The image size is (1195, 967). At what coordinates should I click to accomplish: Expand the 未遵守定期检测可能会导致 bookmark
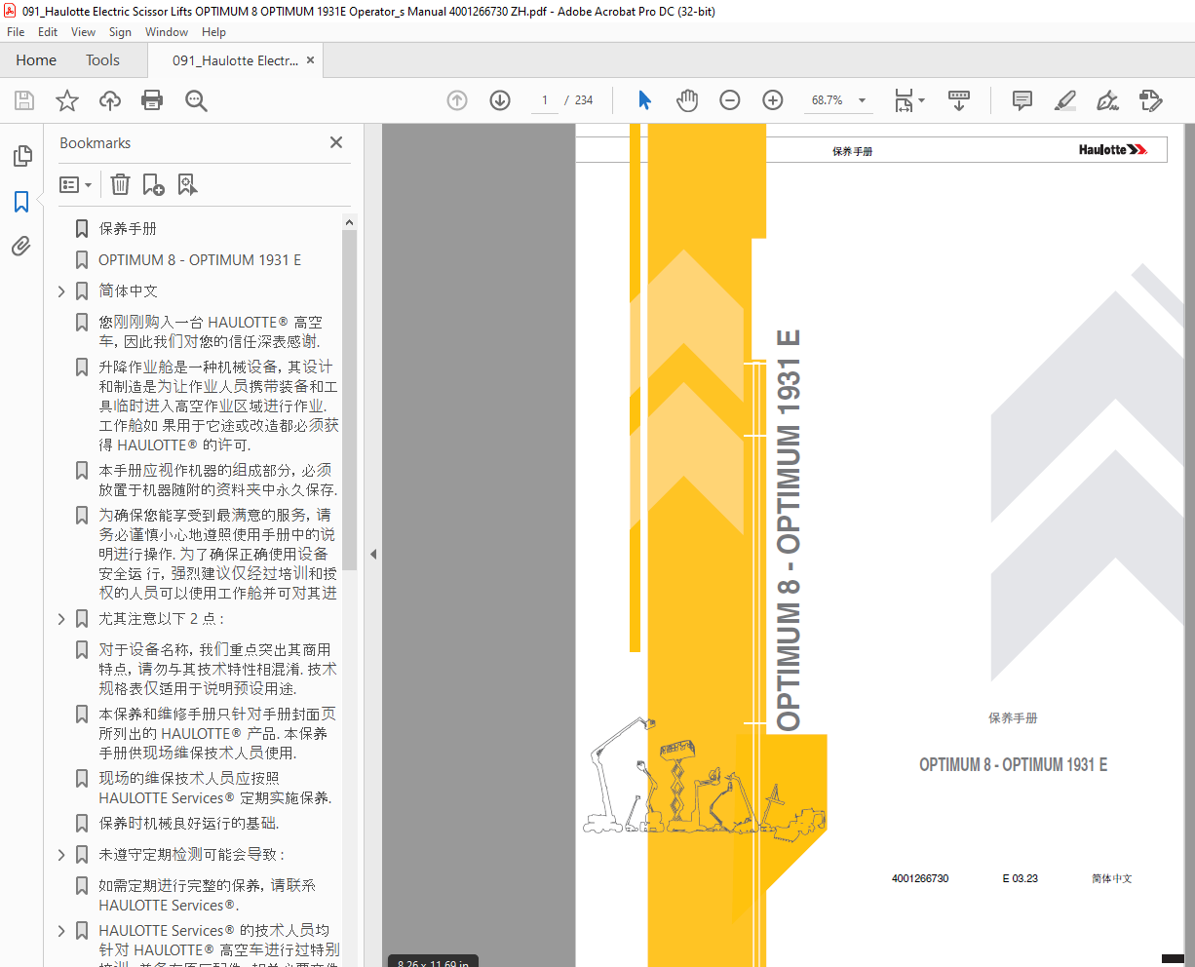click(x=61, y=855)
